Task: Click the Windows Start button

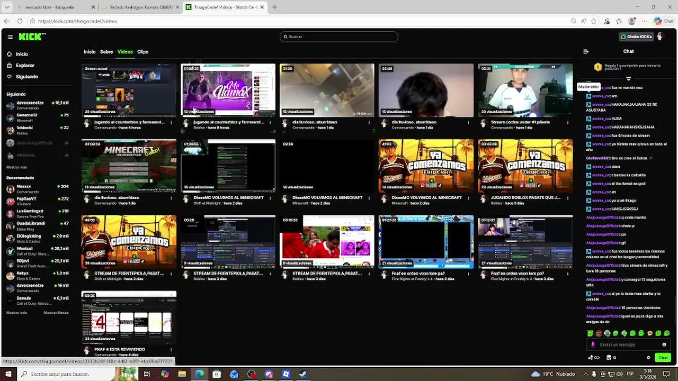Action: point(8,374)
